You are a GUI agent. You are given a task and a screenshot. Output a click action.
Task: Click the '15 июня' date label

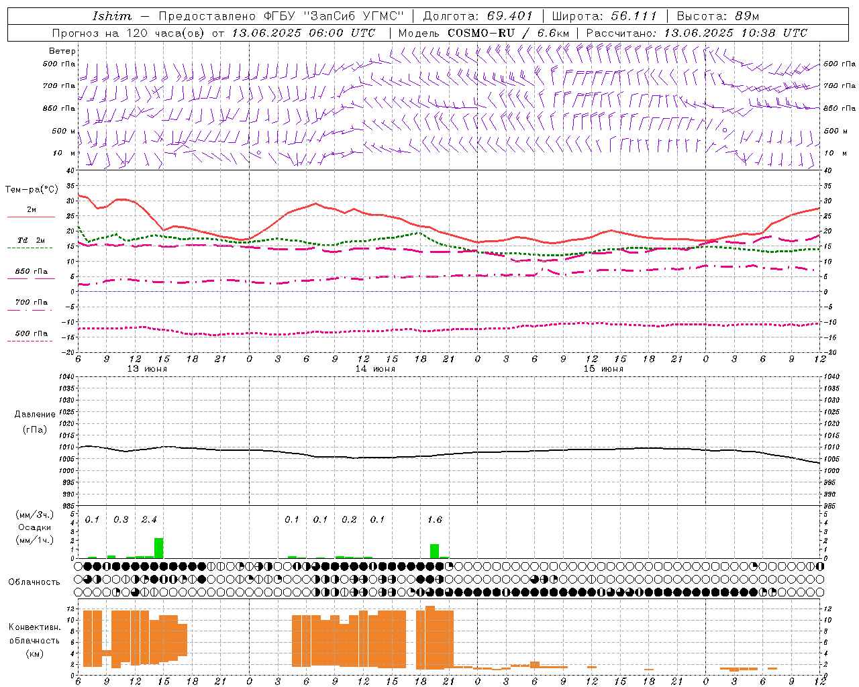point(603,369)
